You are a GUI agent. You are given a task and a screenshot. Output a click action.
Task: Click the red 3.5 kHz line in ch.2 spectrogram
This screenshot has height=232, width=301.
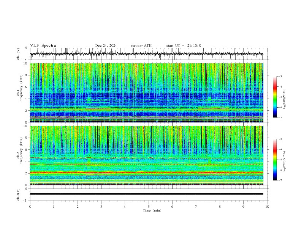pos(146,164)
